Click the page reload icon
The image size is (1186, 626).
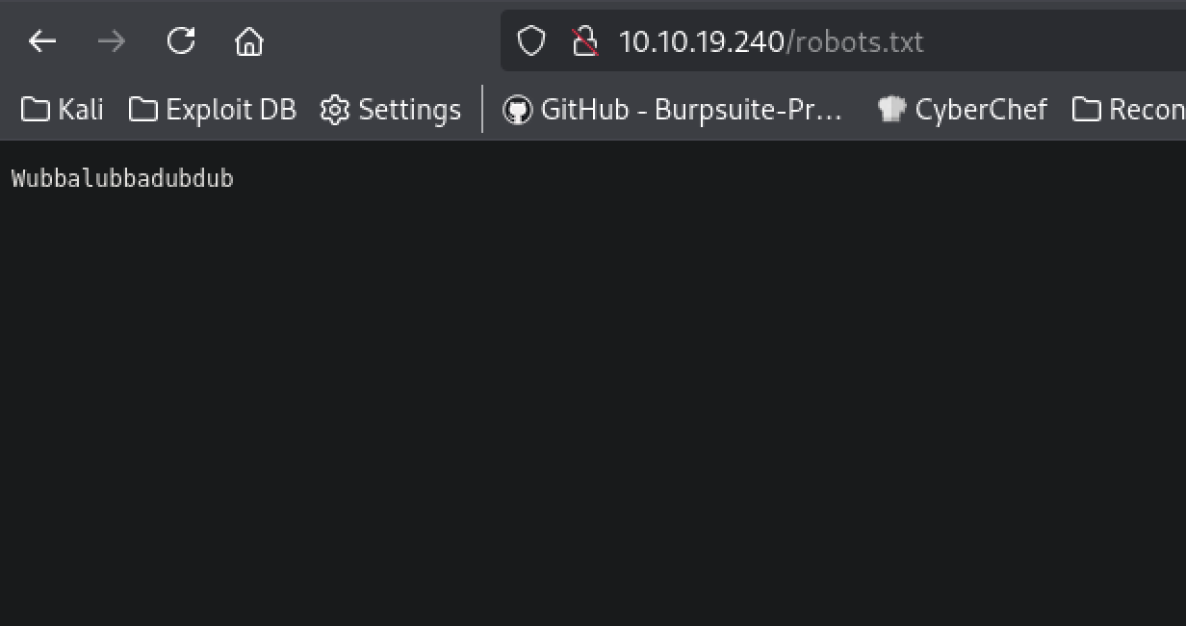tap(180, 41)
